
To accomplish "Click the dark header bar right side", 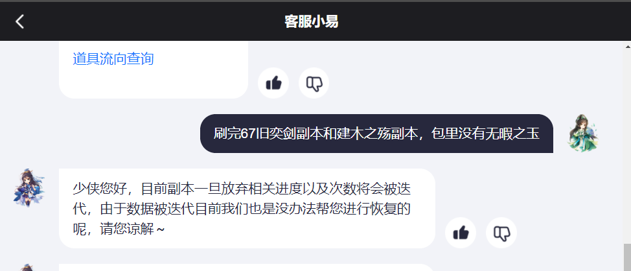I will click(x=523, y=21).
